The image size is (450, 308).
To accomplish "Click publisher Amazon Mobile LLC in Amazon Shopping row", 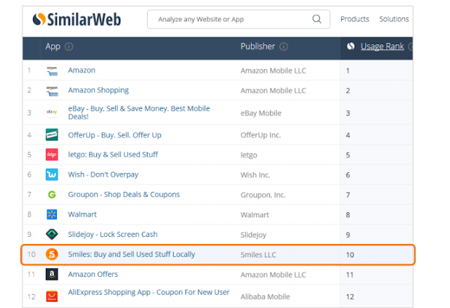I will 274,91.
